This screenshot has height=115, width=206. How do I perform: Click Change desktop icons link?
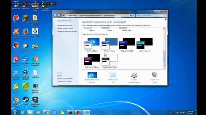64,26
